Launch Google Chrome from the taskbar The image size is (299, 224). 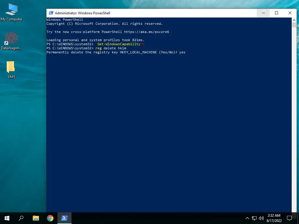(50, 218)
